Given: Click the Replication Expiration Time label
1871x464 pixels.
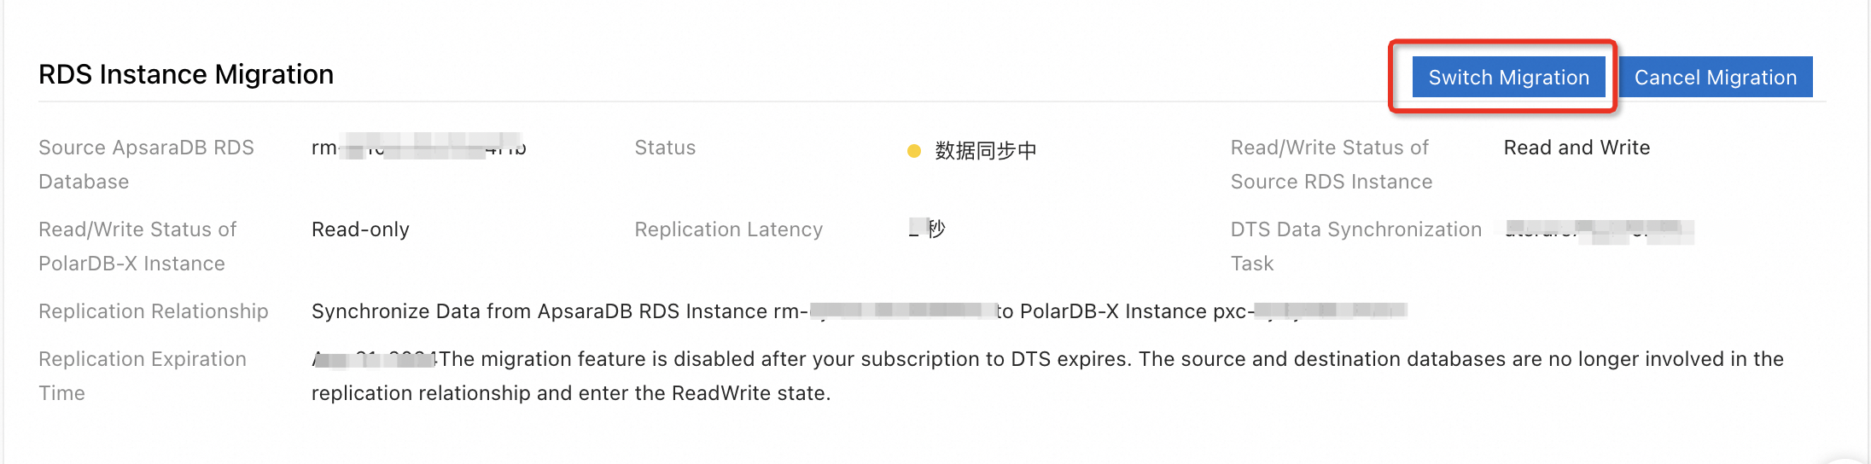Looking at the screenshot, I should point(142,375).
